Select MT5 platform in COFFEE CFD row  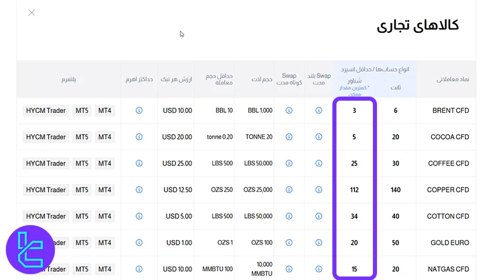pyautogui.click(x=82, y=163)
